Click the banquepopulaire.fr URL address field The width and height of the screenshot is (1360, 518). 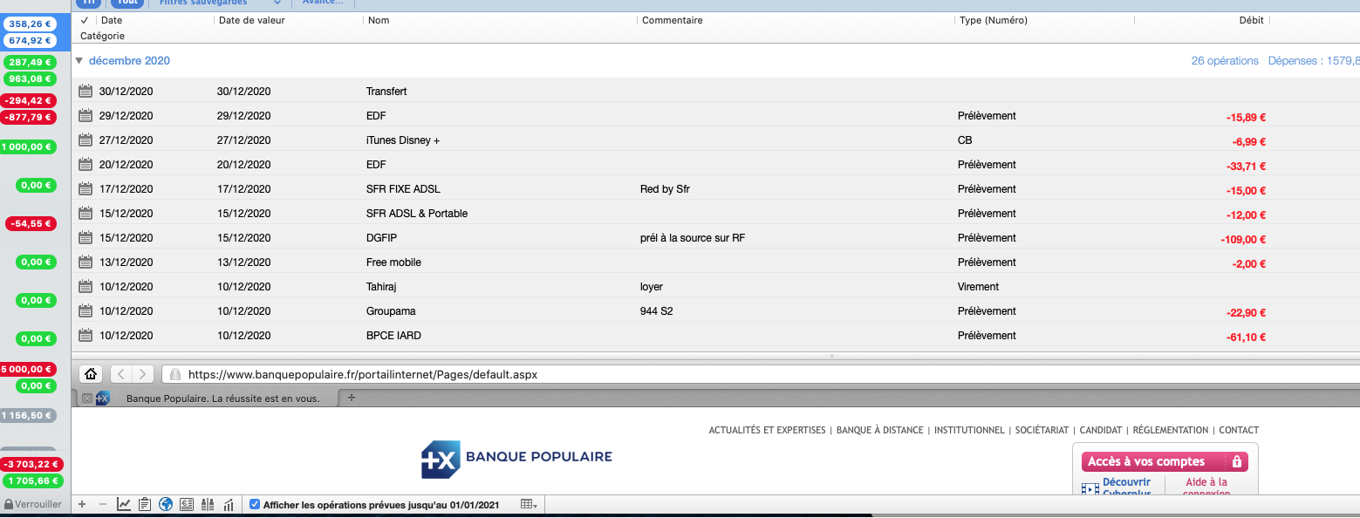[x=759, y=374]
